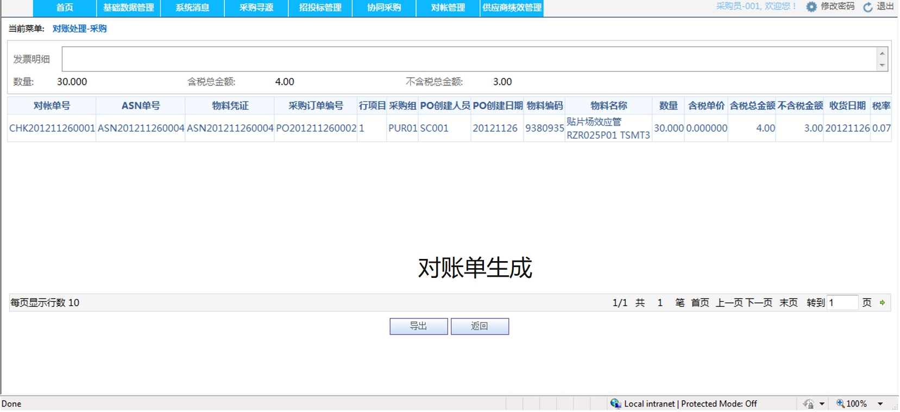
Task: Click the gear icon beside 修改密码
Action: pos(811,7)
